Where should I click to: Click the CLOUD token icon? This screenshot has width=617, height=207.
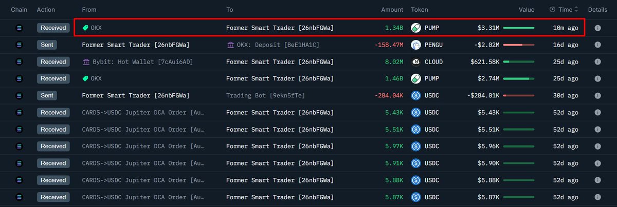[x=416, y=62]
